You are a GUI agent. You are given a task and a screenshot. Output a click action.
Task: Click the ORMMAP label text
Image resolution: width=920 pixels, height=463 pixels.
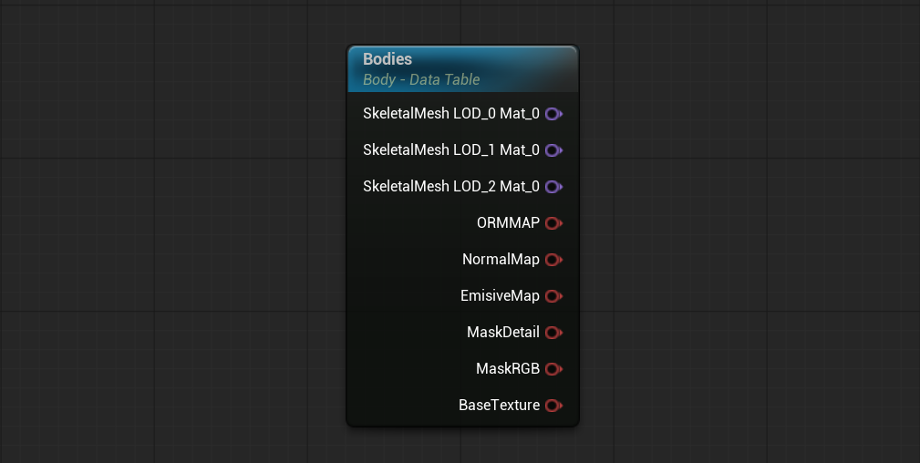click(508, 222)
